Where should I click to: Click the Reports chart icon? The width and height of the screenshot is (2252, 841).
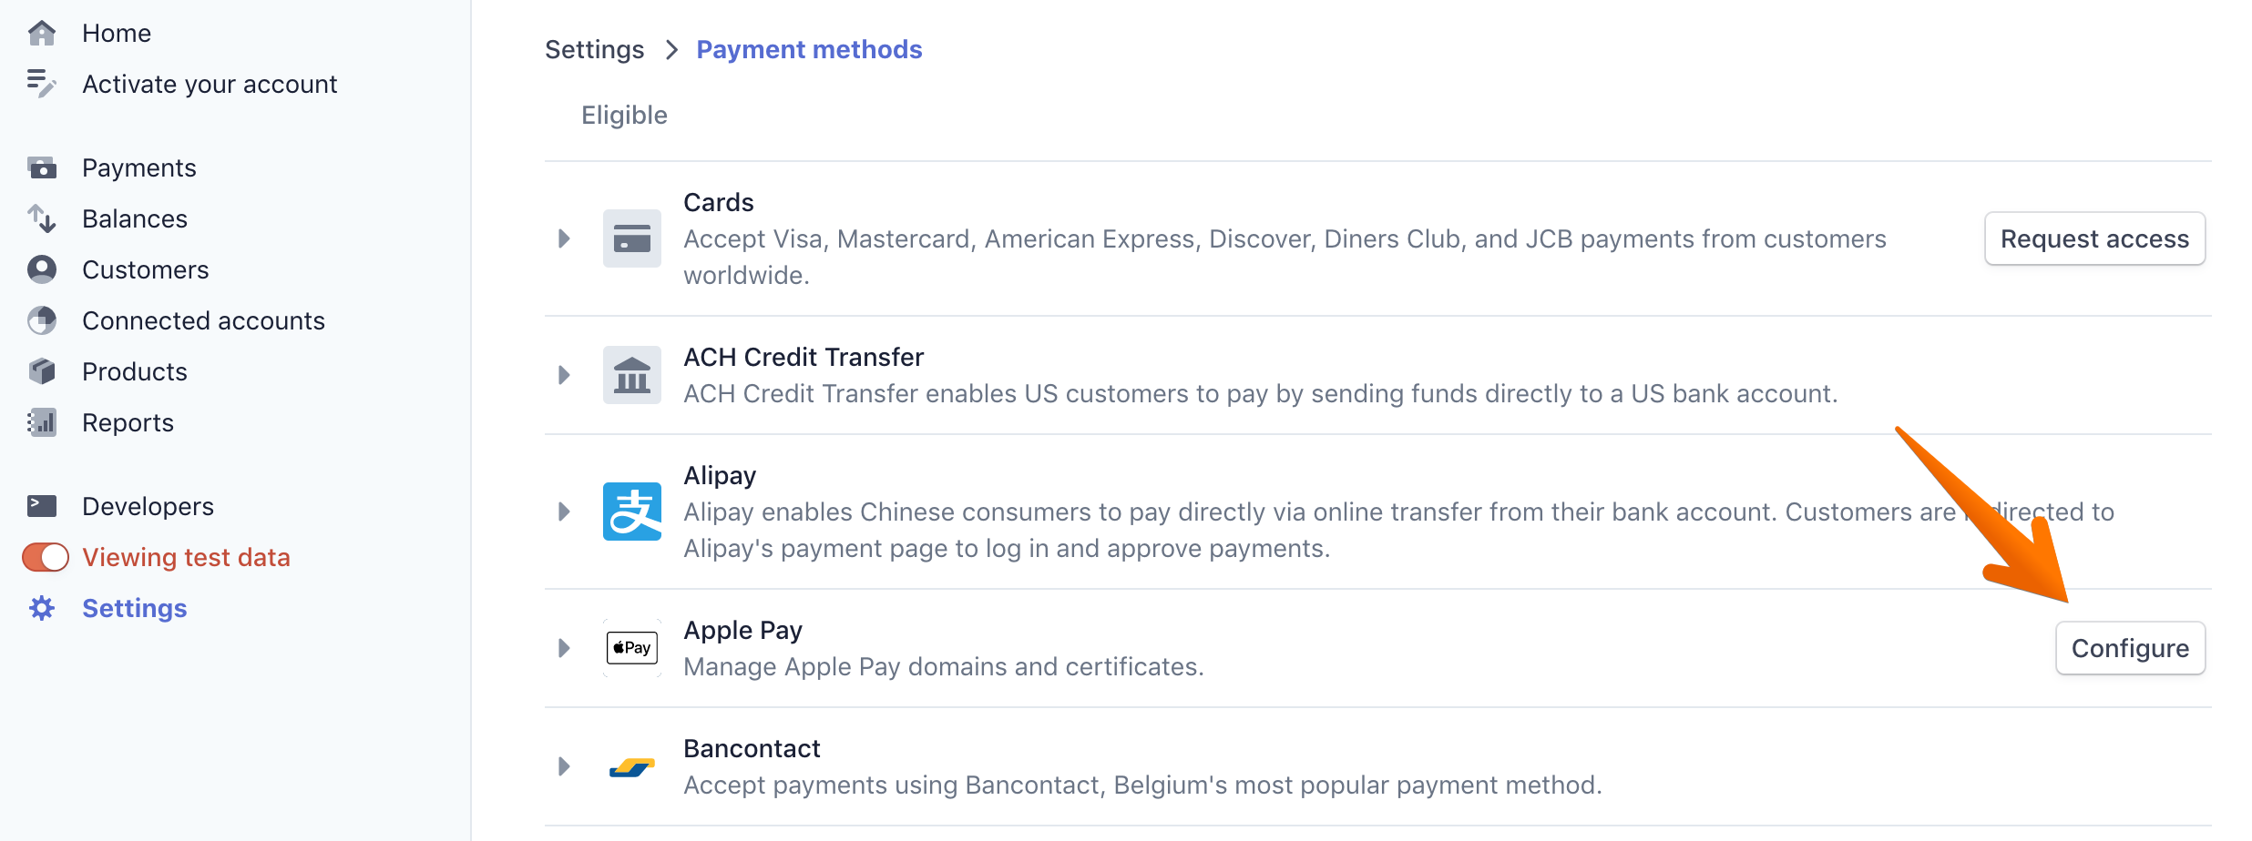point(42,422)
